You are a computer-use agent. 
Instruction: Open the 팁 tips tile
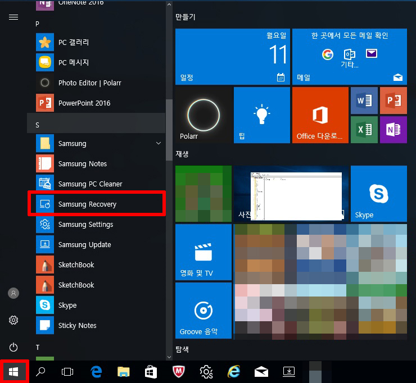262,115
